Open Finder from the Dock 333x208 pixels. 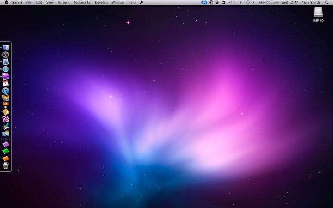(6, 47)
